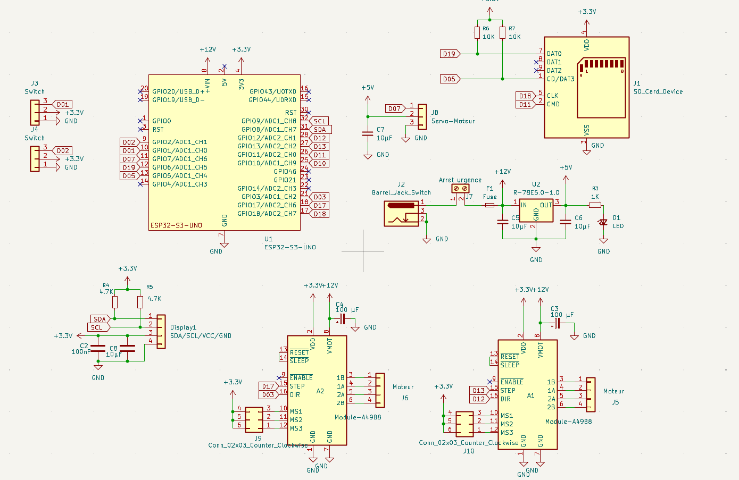
Task: Select the J7 Arret urgence terminal block
Action: pos(461,188)
